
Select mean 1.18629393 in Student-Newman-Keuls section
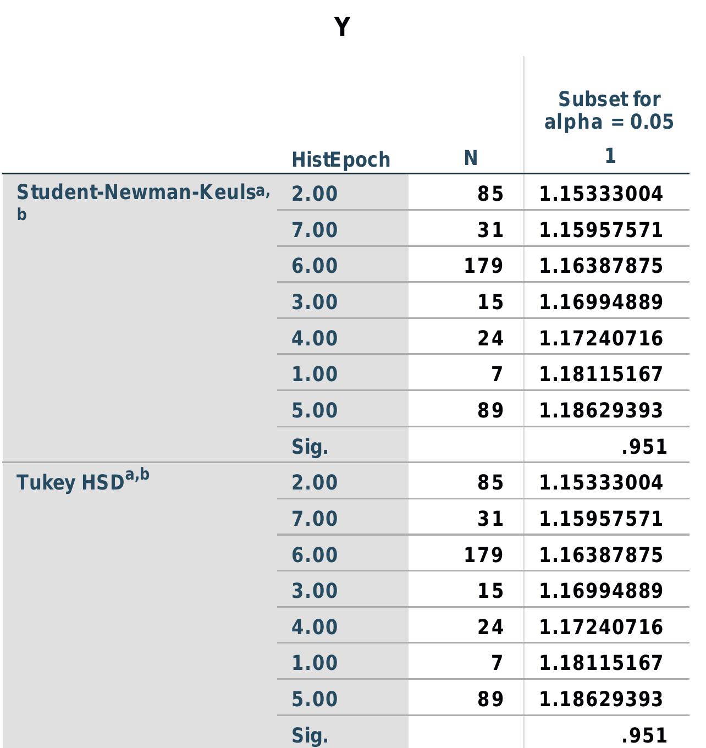[601, 410]
